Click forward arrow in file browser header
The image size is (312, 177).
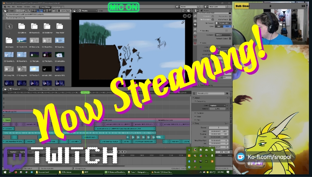point(20,11)
